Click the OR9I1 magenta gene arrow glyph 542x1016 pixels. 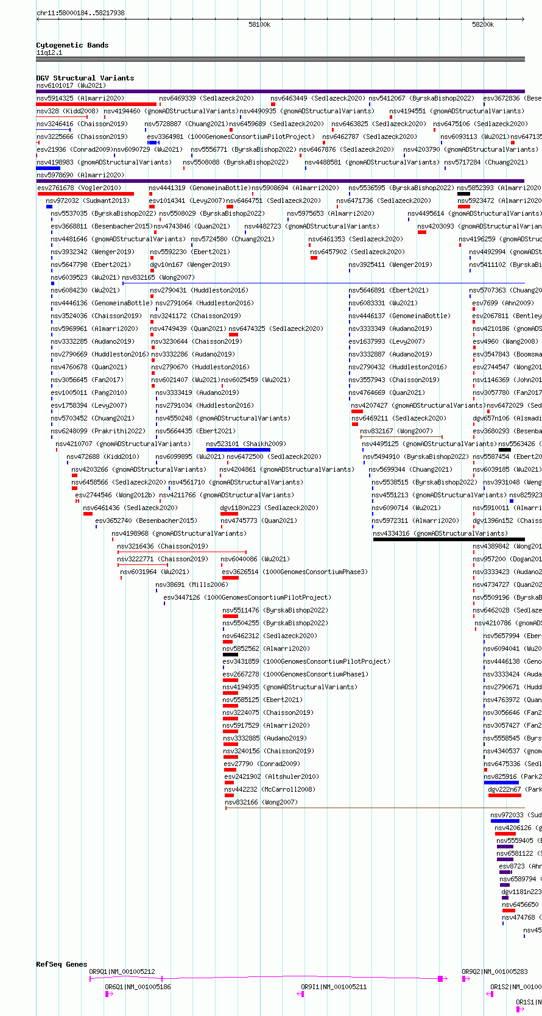tap(300, 994)
